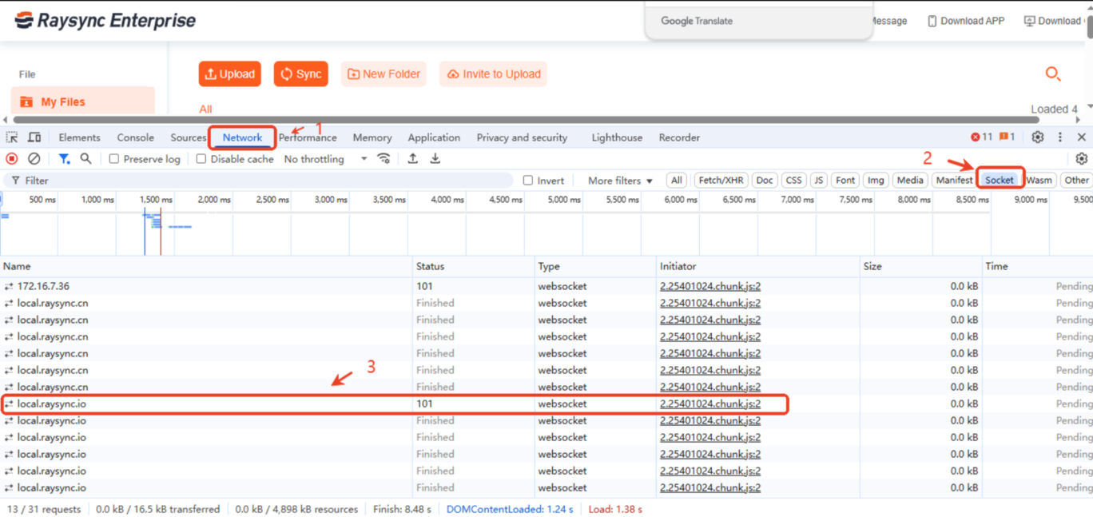The height and width of the screenshot is (517, 1093).
Task: Stop recording the network log
Action: click(x=12, y=159)
